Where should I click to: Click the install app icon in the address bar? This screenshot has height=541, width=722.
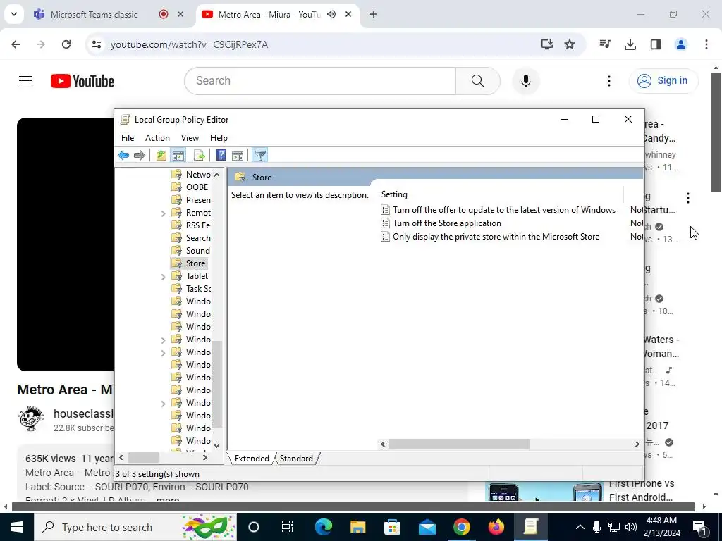click(x=546, y=44)
